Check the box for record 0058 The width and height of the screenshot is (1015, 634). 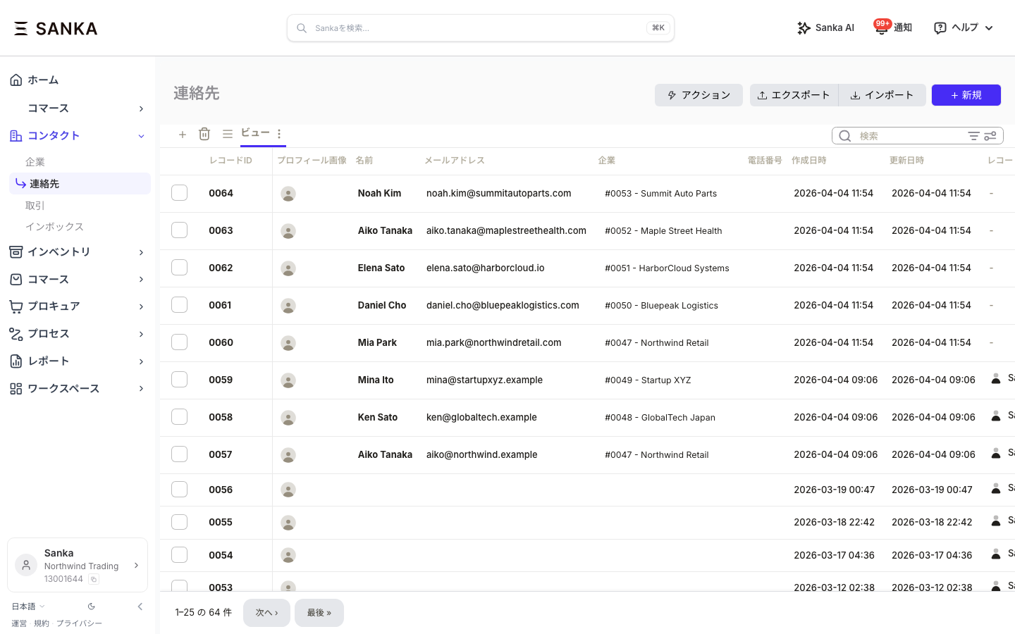tap(180, 417)
